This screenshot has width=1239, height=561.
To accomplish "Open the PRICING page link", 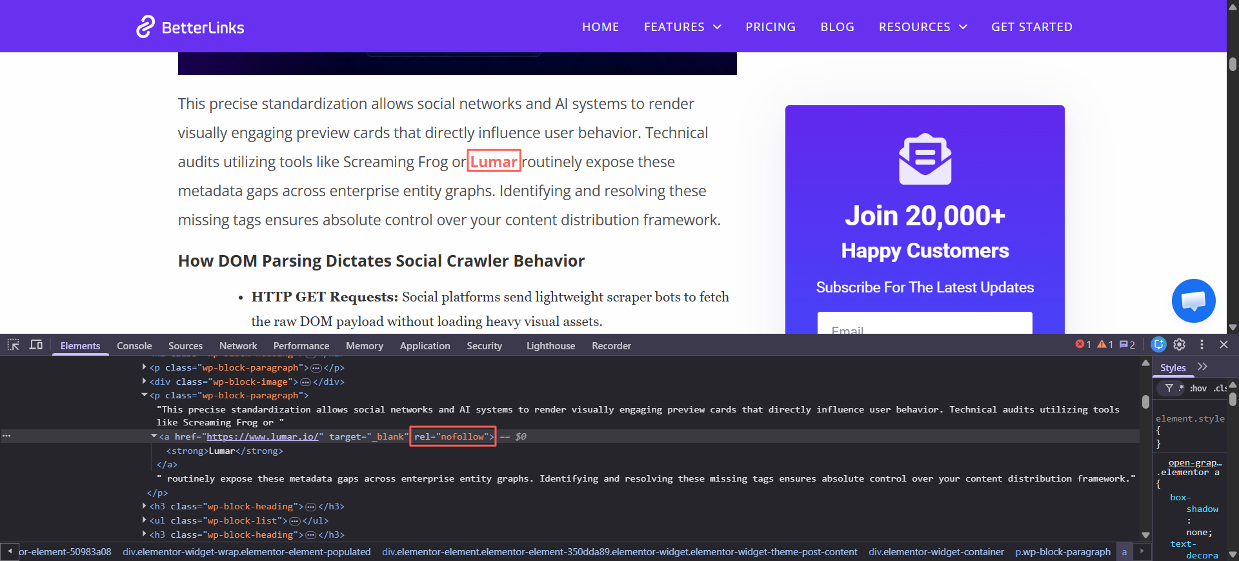I will [x=771, y=27].
